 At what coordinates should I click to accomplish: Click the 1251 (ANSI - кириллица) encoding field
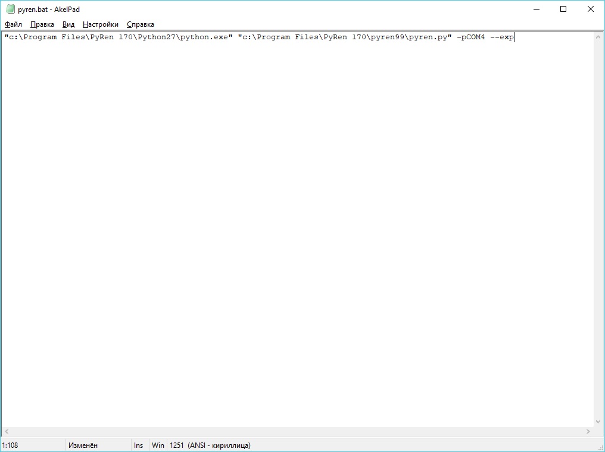coord(210,445)
